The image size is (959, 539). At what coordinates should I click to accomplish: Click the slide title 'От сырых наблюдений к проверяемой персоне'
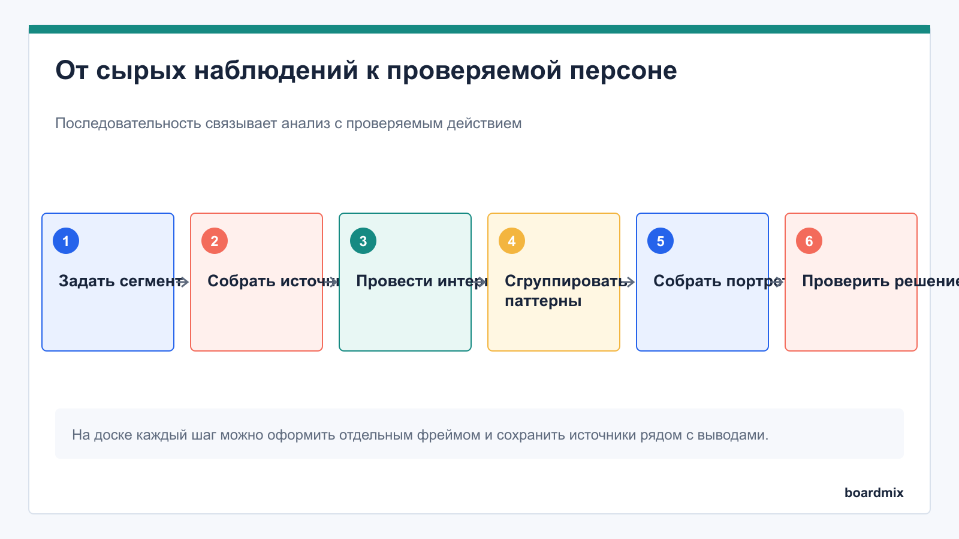(x=366, y=71)
